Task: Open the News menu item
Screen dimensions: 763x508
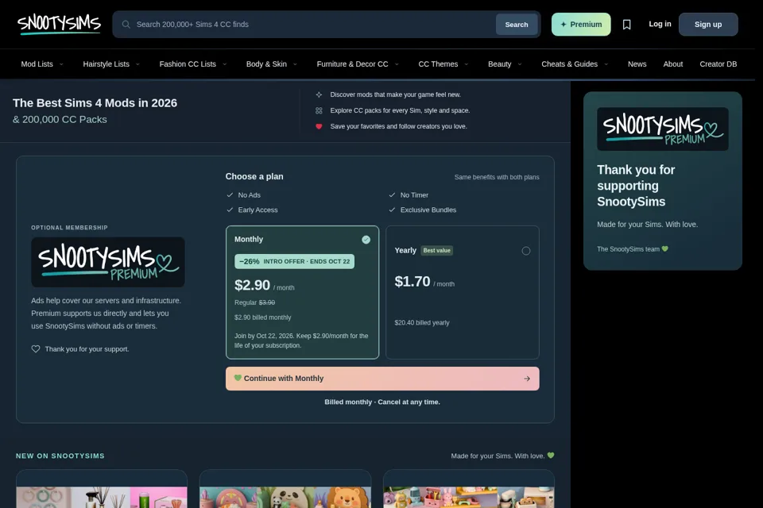Action: (x=637, y=64)
